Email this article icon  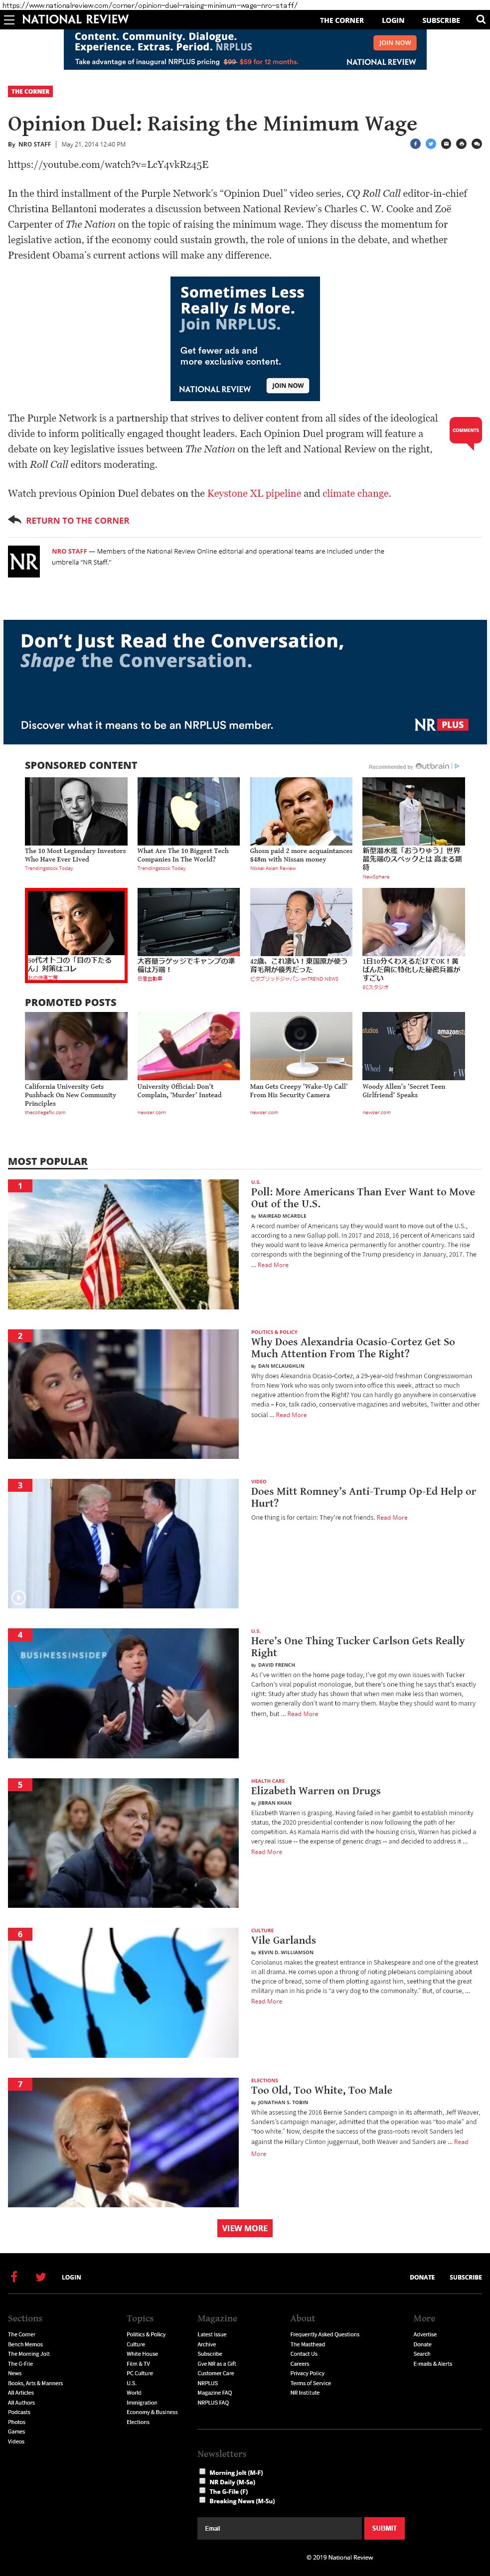point(446,144)
